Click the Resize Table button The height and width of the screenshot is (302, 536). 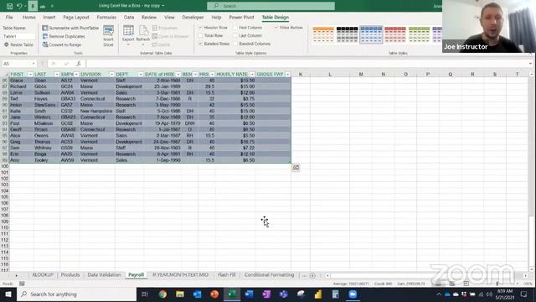click(18, 44)
